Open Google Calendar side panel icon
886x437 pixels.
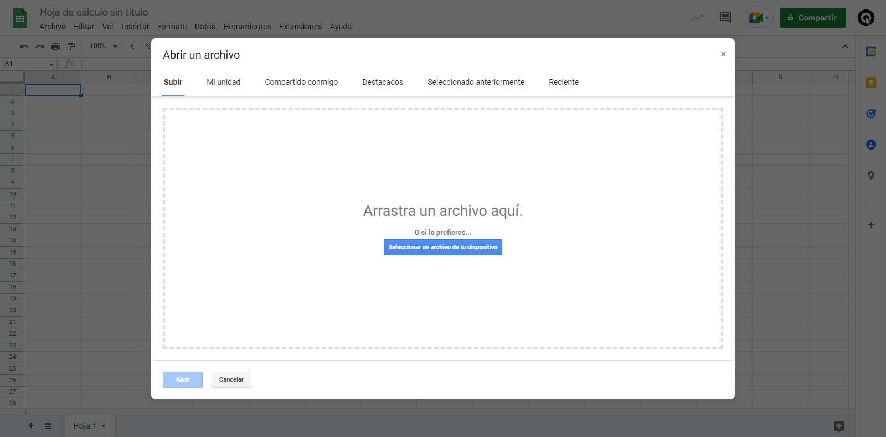[870, 52]
